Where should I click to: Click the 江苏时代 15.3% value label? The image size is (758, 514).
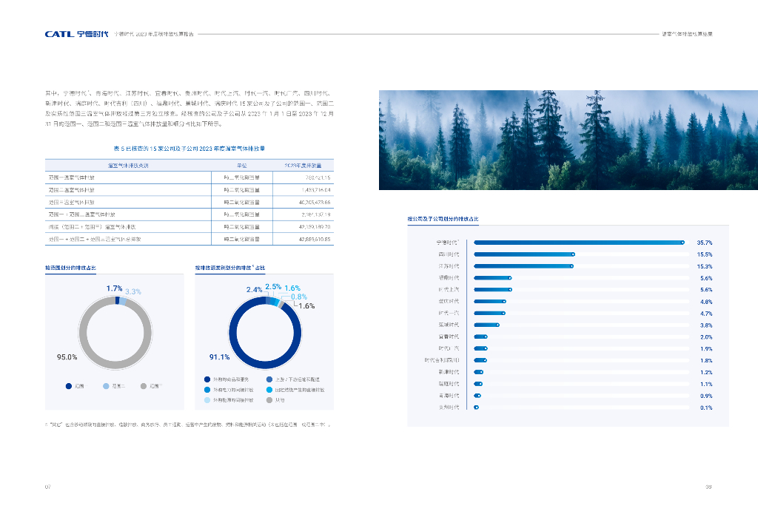(704, 266)
